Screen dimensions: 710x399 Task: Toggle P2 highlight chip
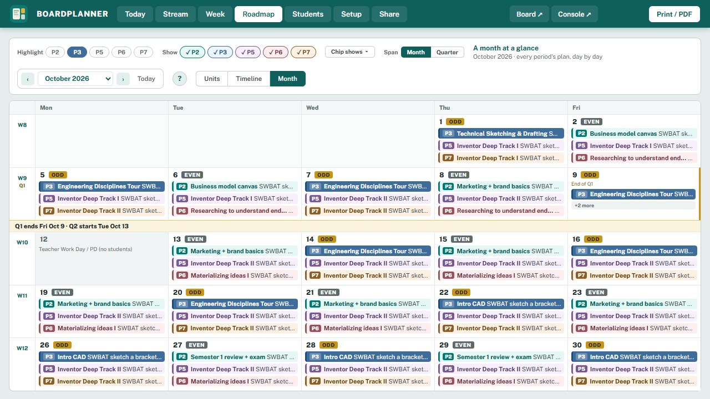pos(55,52)
